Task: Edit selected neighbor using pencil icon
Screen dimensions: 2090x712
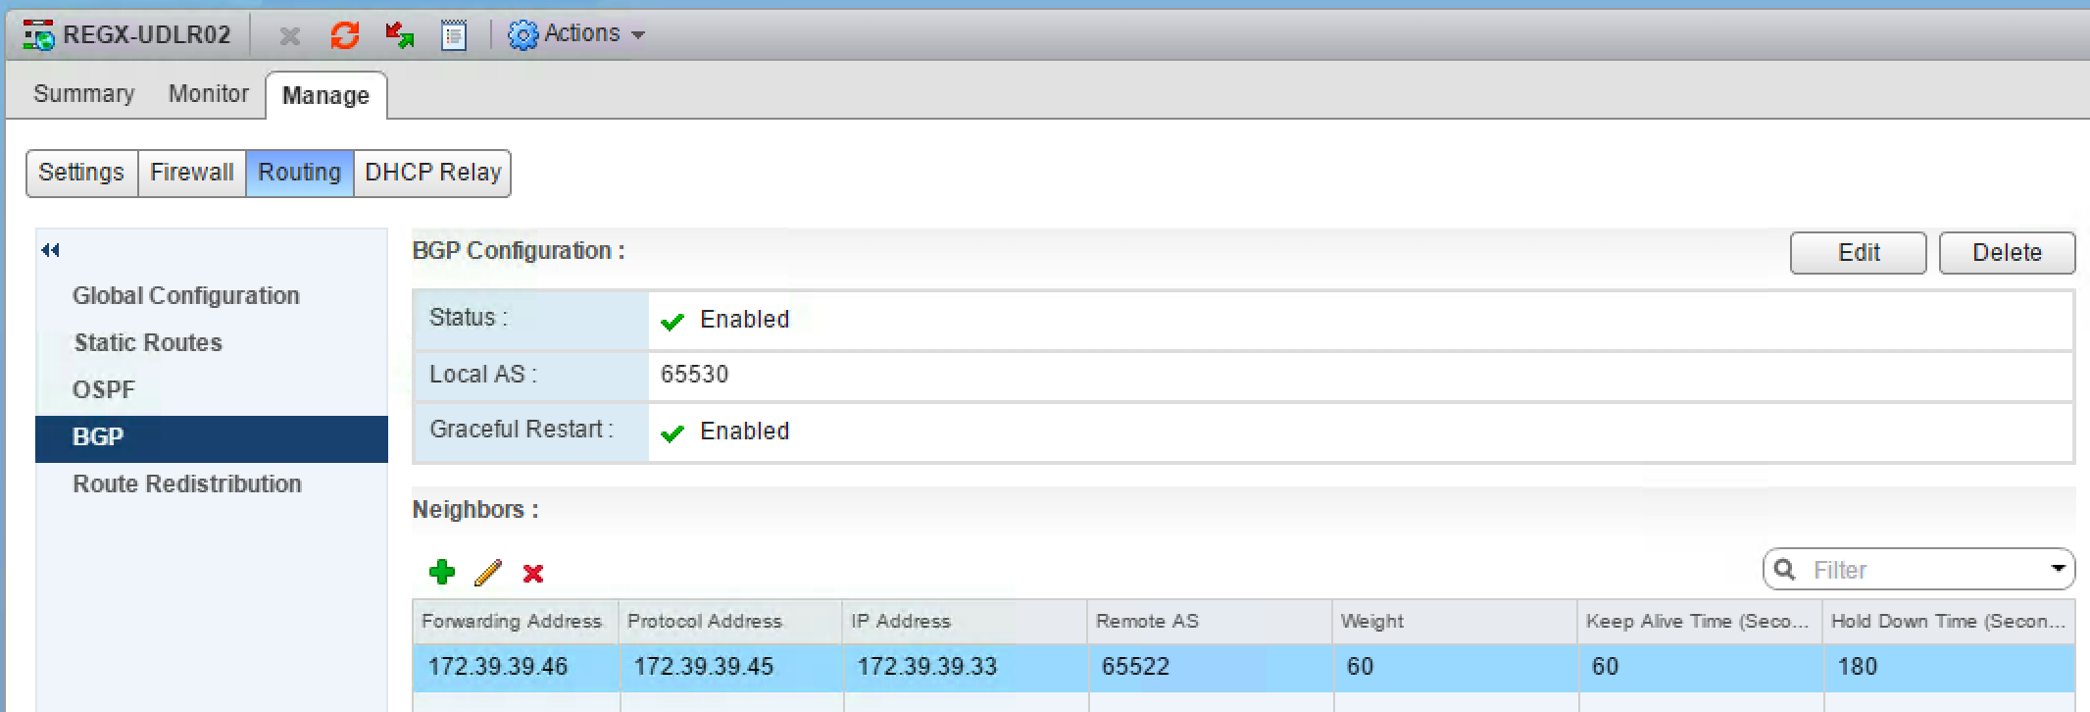Action: pos(487,572)
